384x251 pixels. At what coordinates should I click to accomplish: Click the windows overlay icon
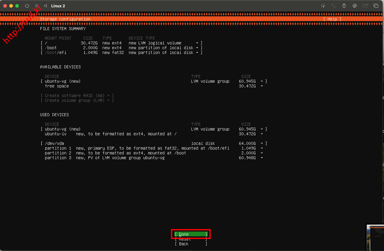(x=376, y=6)
